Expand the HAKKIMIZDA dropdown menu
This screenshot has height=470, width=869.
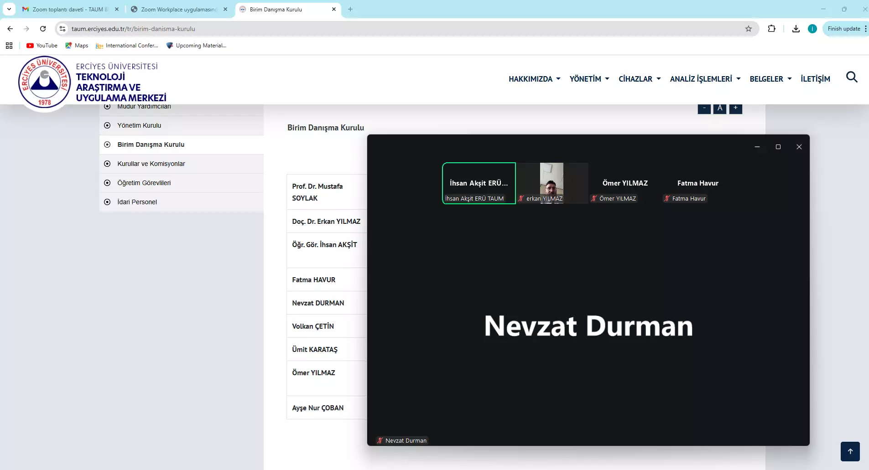534,79
